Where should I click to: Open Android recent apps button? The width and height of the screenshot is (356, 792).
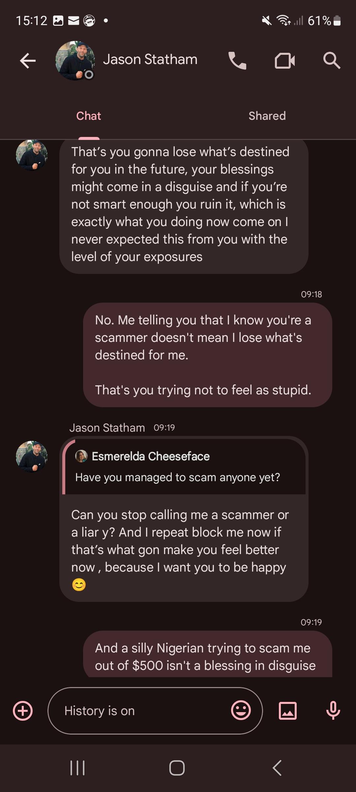pos(78,768)
